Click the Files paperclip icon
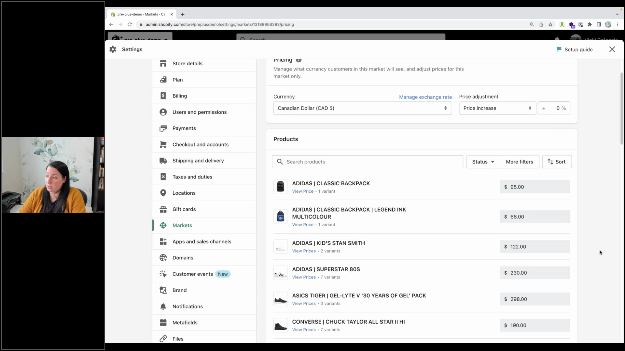This screenshot has width=625, height=351. [163, 339]
